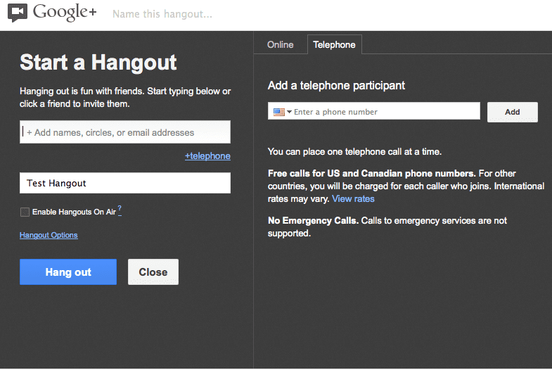Click the US flag country icon

279,112
